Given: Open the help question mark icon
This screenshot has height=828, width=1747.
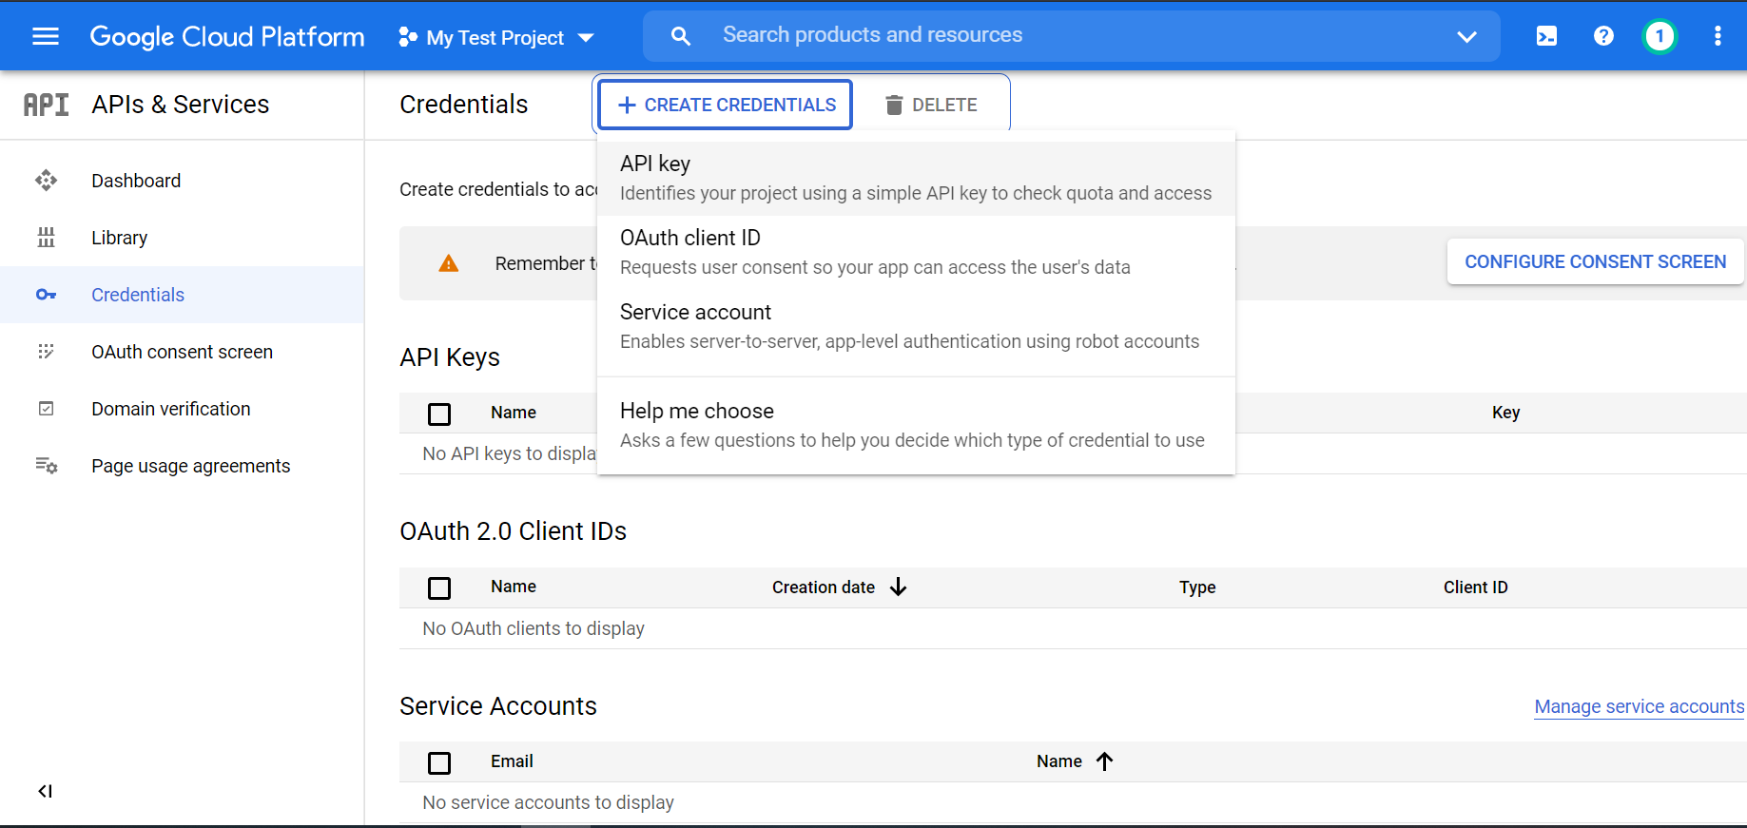Looking at the screenshot, I should [1603, 36].
